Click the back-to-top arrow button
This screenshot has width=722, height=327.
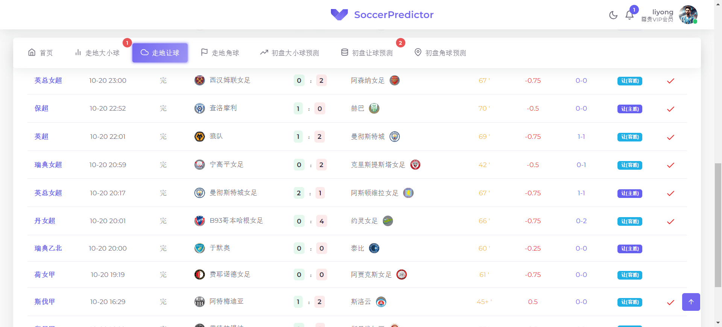click(691, 302)
